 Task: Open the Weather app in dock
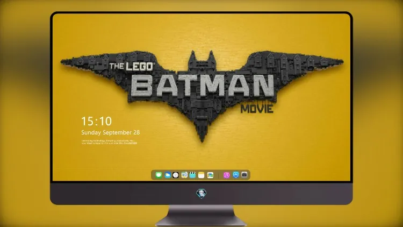(168, 175)
